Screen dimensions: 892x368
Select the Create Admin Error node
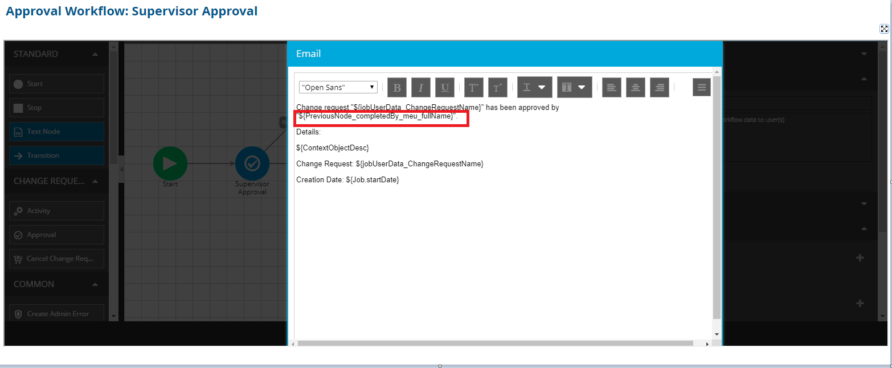56,313
